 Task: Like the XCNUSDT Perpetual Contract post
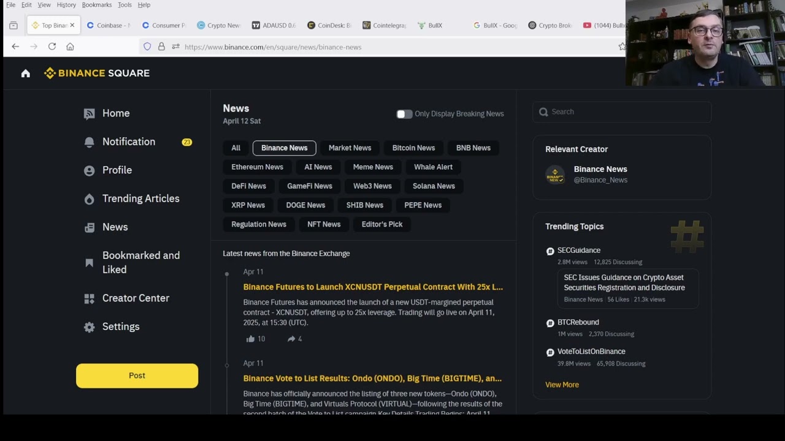(250, 339)
